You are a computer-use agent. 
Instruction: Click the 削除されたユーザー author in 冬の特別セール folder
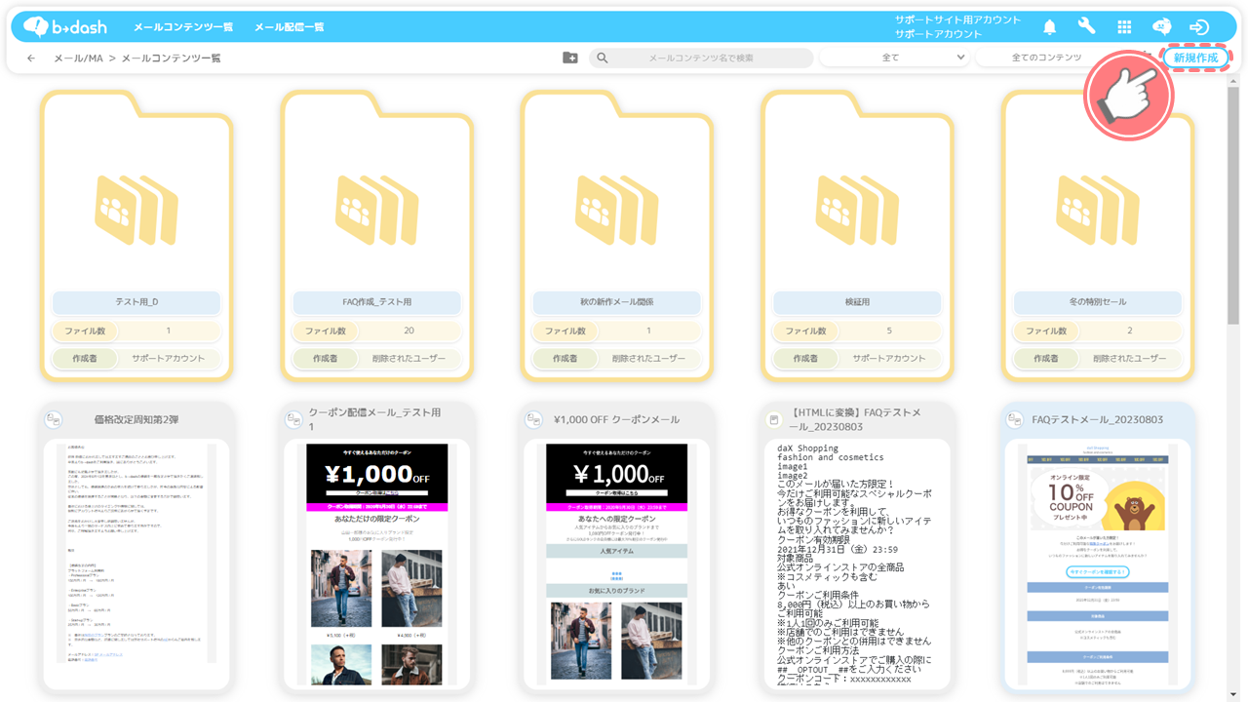click(x=1130, y=359)
